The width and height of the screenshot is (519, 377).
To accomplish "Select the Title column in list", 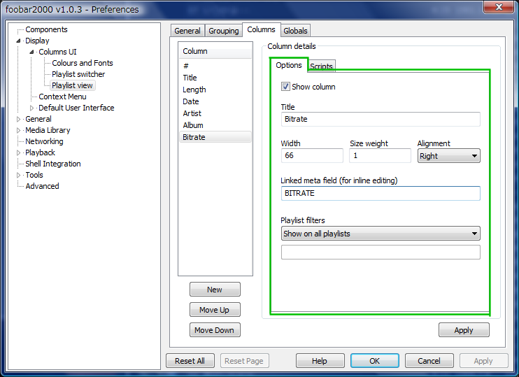I will coord(215,78).
